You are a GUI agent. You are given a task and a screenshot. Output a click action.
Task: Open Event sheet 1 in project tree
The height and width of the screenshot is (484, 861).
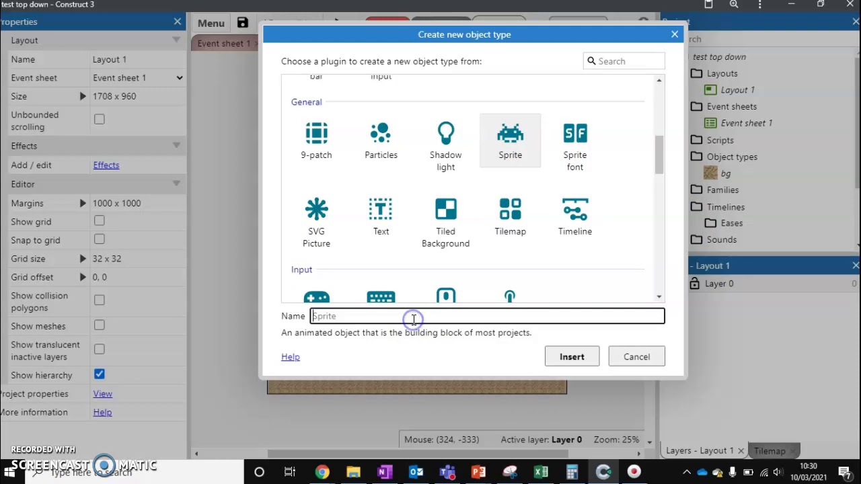coord(746,123)
